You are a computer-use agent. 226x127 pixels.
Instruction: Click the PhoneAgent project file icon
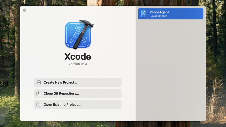[144, 14]
